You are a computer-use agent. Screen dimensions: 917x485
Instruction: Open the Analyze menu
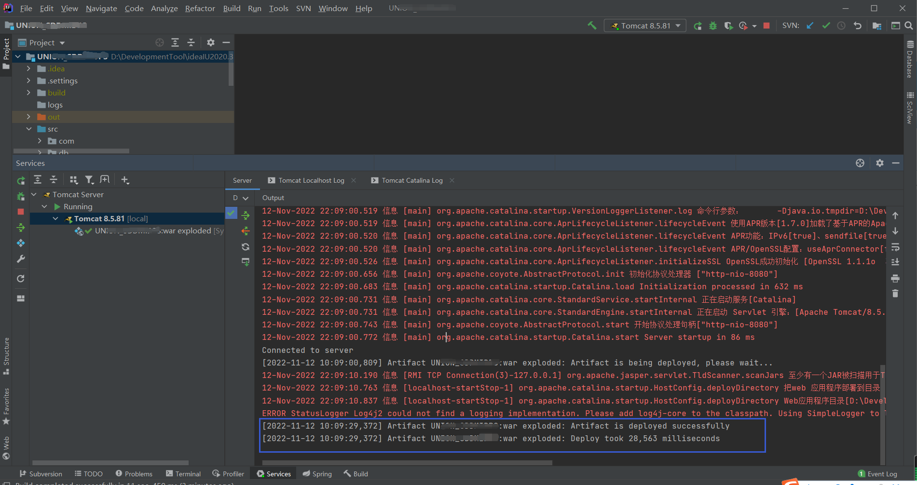(164, 8)
